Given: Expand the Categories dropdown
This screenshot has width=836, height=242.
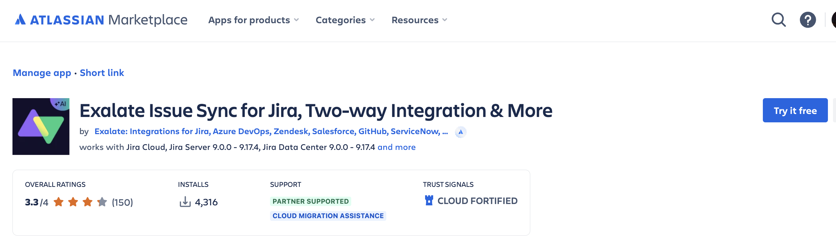Looking at the screenshot, I should [345, 20].
